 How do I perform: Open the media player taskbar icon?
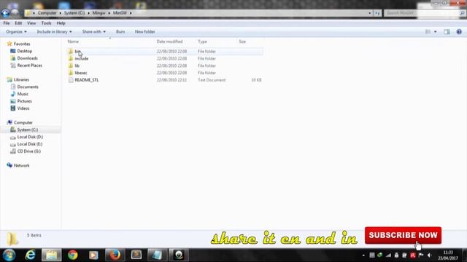click(93, 255)
